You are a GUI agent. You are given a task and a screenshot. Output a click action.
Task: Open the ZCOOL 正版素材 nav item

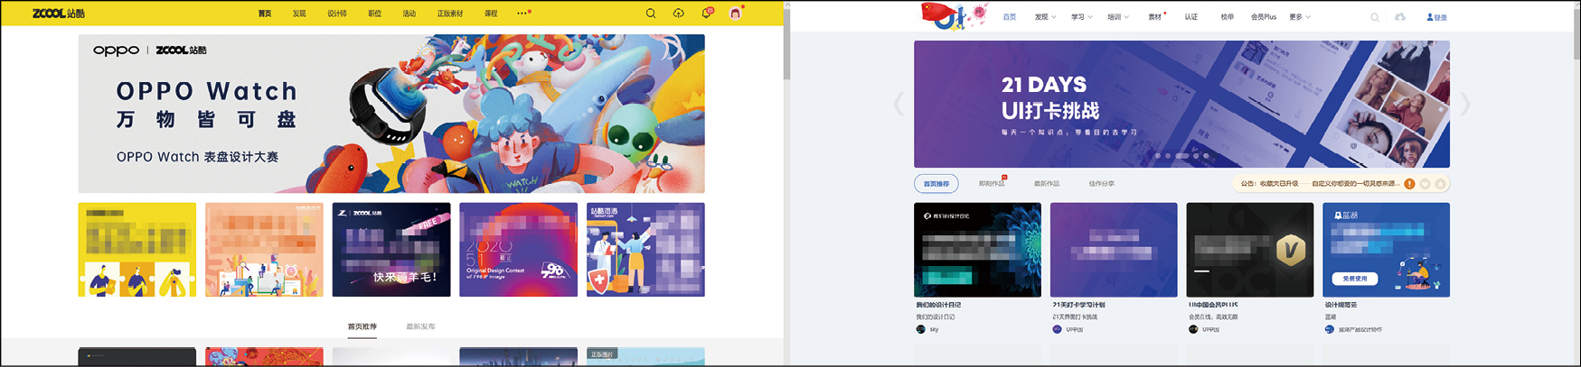(x=450, y=14)
